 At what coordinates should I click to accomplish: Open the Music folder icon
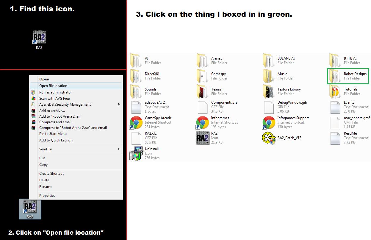[x=269, y=76]
